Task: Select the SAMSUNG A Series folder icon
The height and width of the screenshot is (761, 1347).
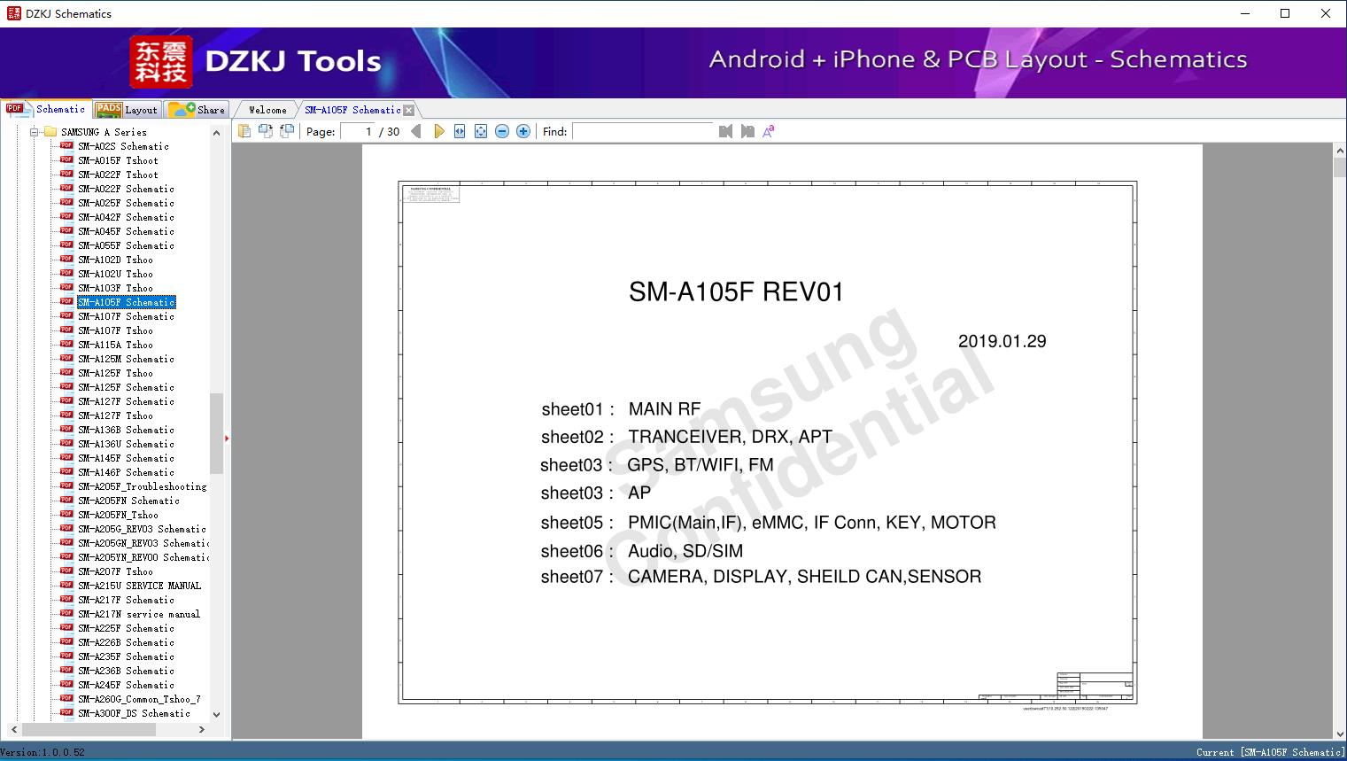Action: pyautogui.click(x=50, y=132)
